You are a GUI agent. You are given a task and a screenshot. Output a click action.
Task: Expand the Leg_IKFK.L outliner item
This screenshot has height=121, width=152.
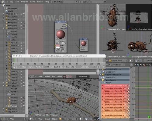[4, 109]
